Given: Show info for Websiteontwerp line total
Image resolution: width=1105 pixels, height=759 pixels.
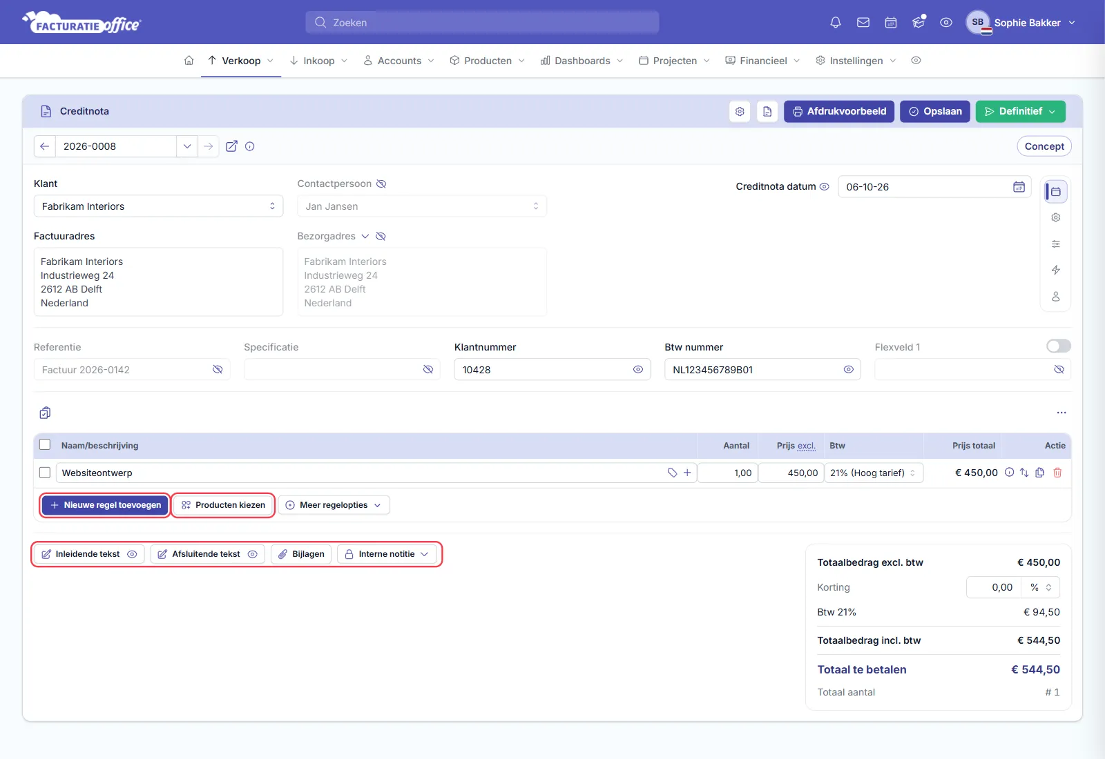Looking at the screenshot, I should click(1009, 473).
